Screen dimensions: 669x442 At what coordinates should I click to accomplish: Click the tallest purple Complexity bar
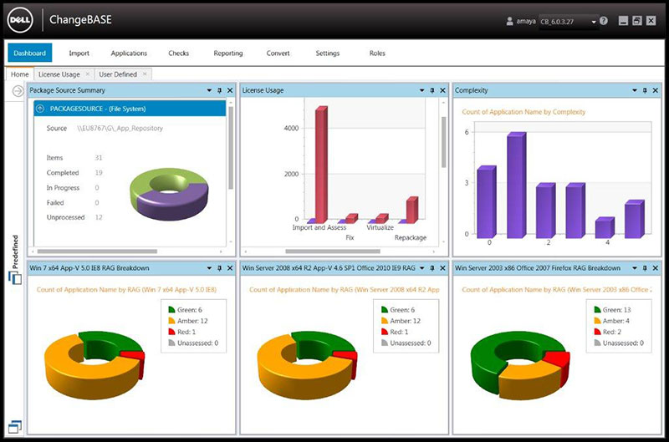[x=516, y=185]
